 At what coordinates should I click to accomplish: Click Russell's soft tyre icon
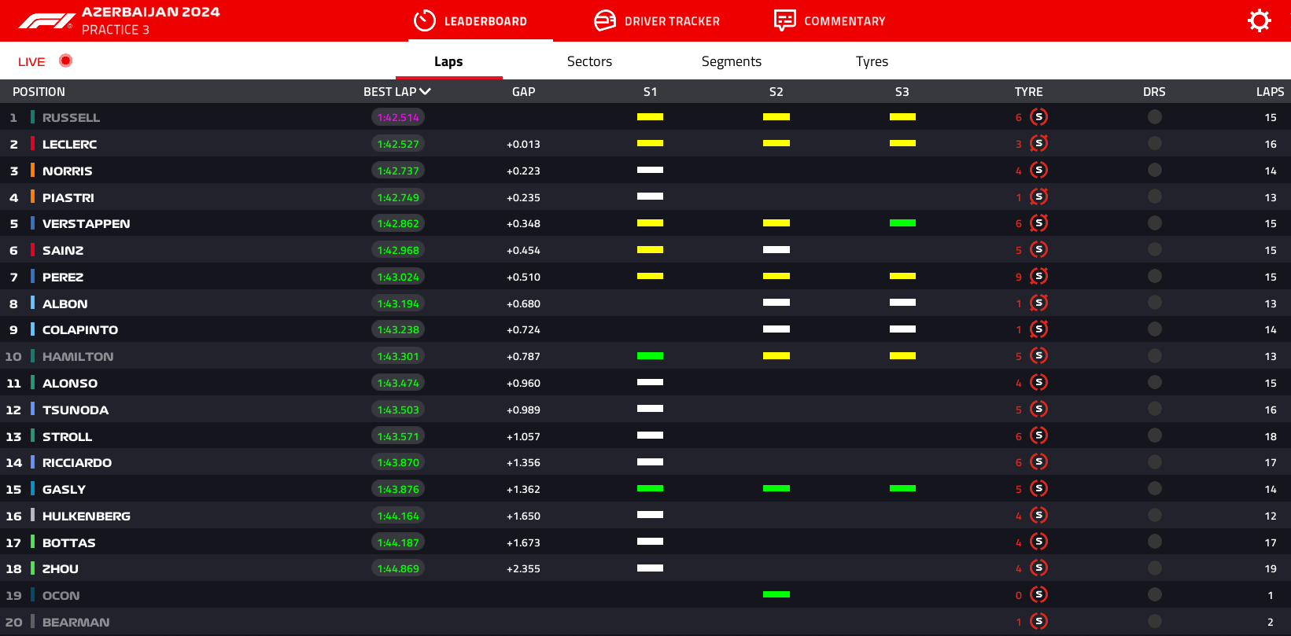coord(1039,117)
